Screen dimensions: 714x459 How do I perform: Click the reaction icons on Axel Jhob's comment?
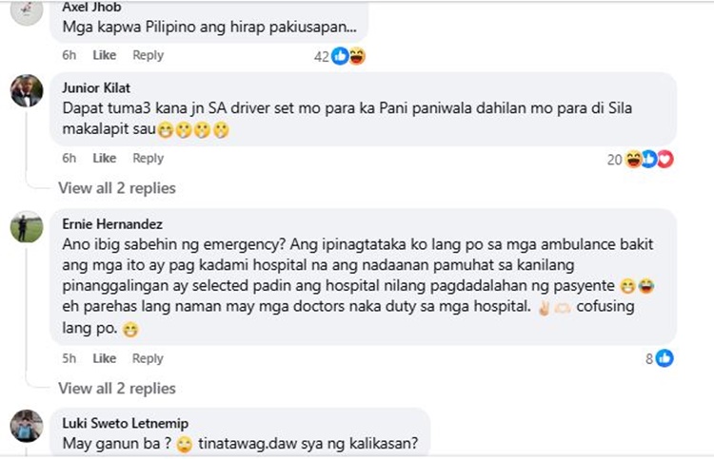pos(348,56)
